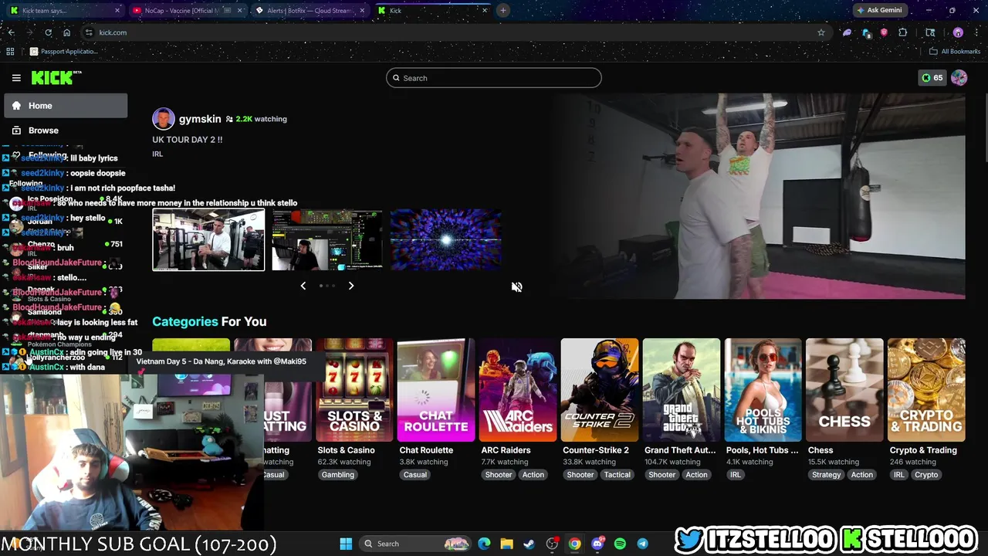
Task: Open the Slots & Casino title link
Action: pyautogui.click(x=346, y=450)
